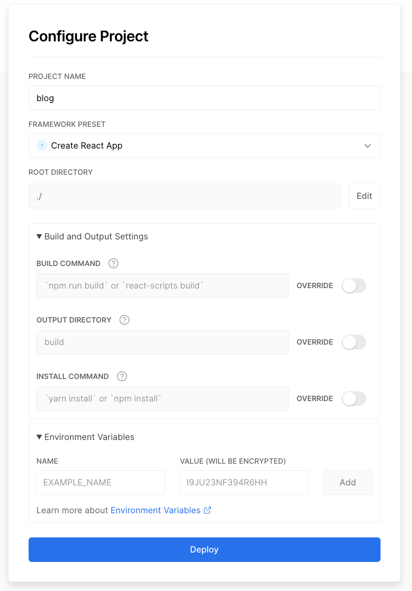Click the Deploy button
Screen dimensions: 412x591
(204, 550)
